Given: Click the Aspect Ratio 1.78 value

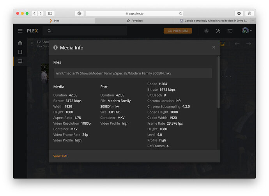Looking at the screenshot, I should coord(78,118).
